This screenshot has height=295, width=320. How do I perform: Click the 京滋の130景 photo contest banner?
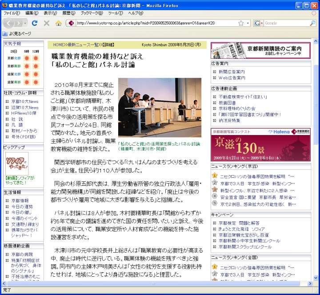coord(260,144)
